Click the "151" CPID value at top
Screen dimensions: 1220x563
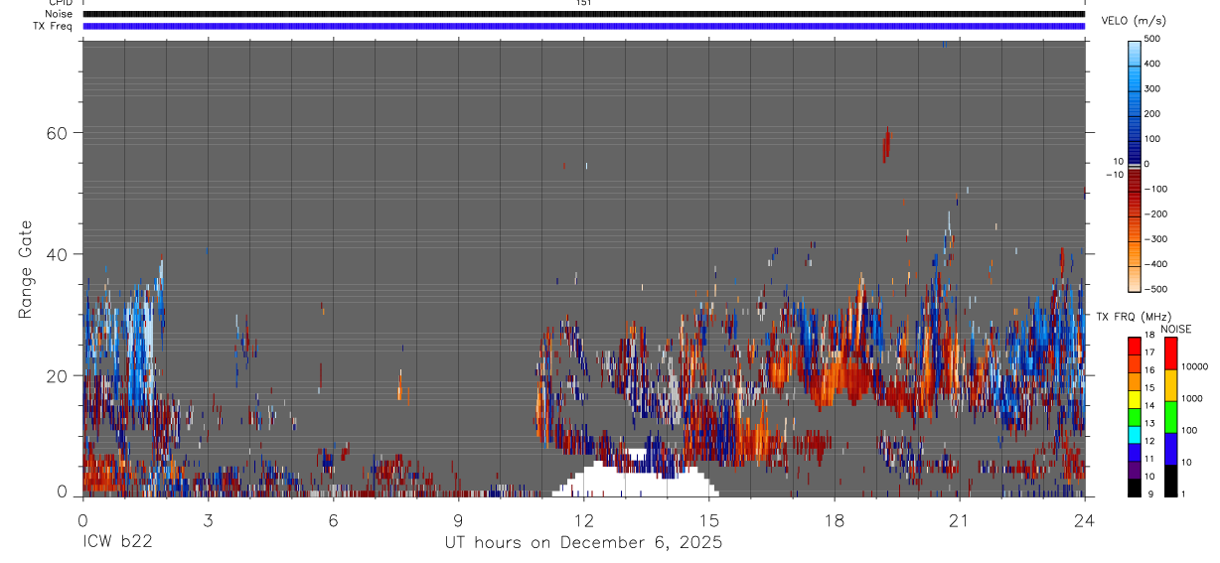pos(583,3)
